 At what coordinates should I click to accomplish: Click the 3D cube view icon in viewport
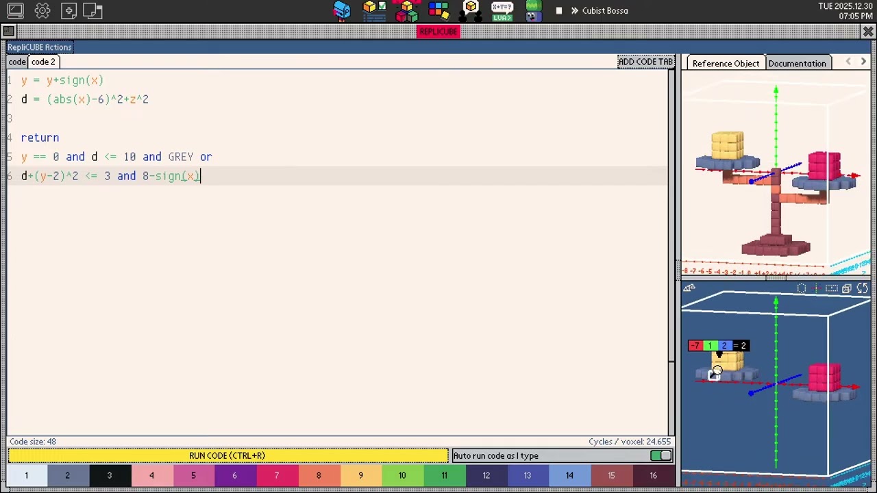coord(847,288)
